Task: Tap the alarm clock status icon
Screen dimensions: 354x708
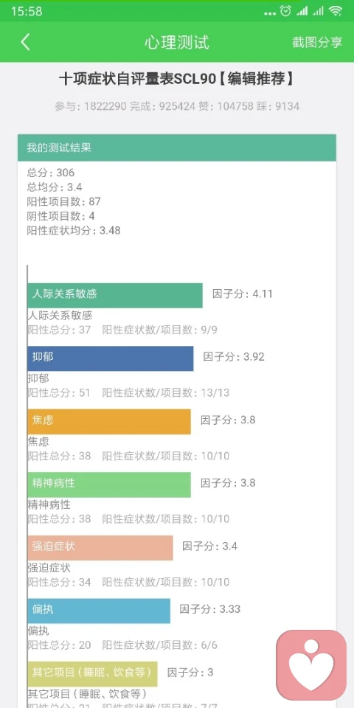Action: pyautogui.click(x=285, y=11)
